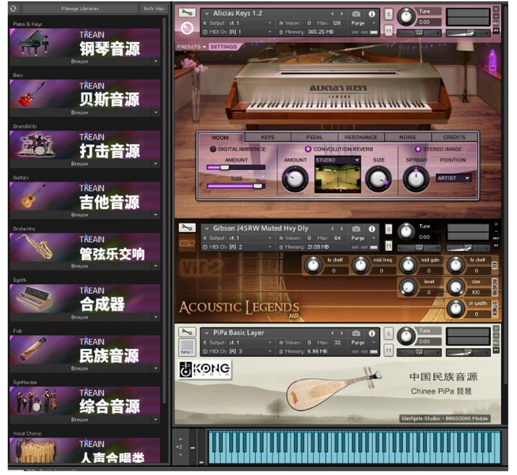Click the Digital Ambience SIZE slider
Image resolution: width=517 pixels, height=475 pixels.
click(x=236, y=186)
